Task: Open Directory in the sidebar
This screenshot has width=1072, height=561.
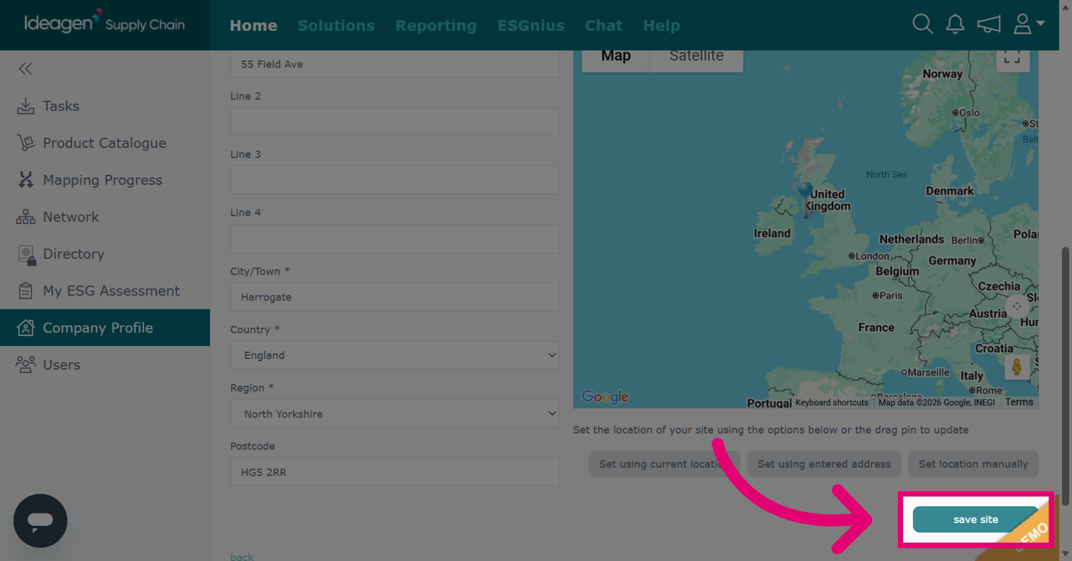Action: (105, 254)
